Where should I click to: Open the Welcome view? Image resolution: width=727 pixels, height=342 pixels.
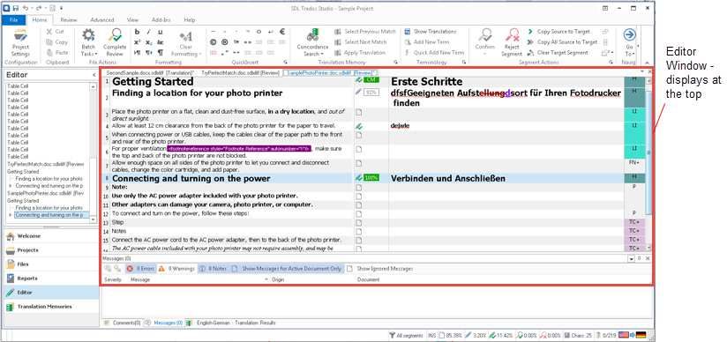pyautogui.click(x=50, y=236)
